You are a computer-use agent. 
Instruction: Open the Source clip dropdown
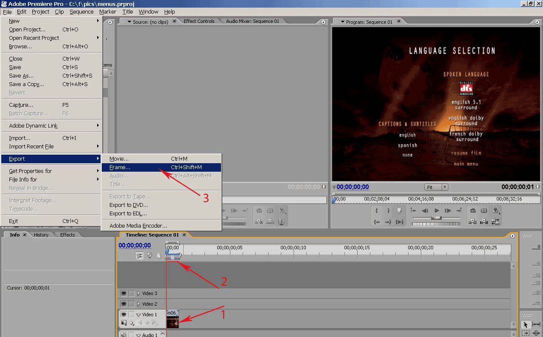pyautogui.click(x=129, y=22)
